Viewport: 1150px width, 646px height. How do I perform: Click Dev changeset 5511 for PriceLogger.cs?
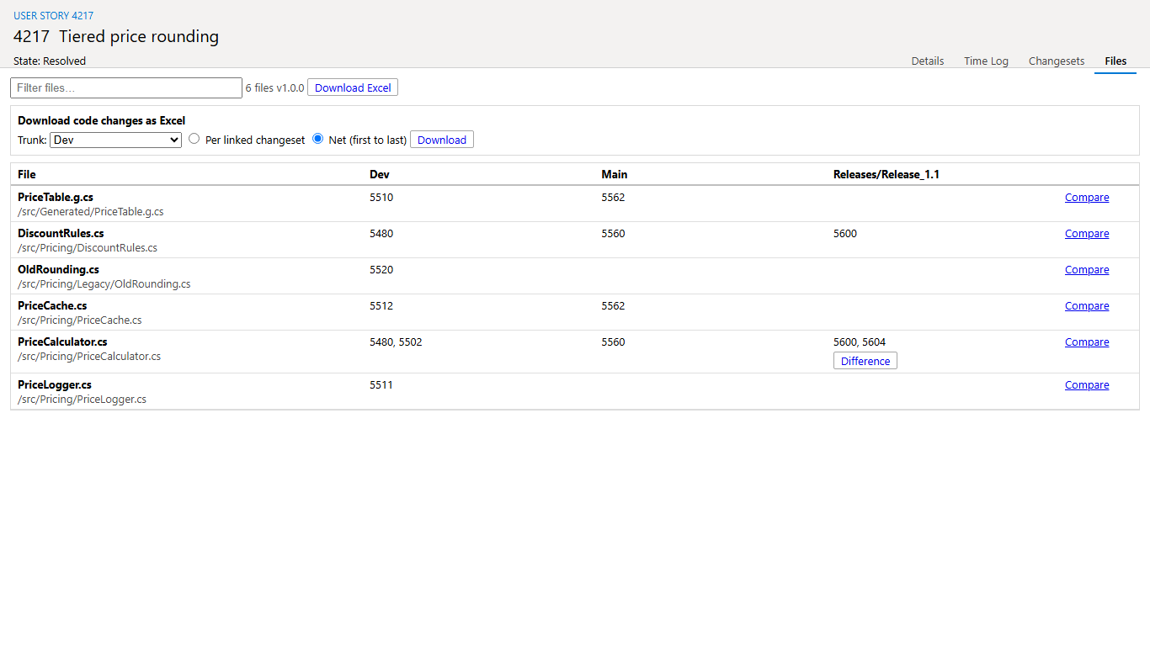click(381, 385)
